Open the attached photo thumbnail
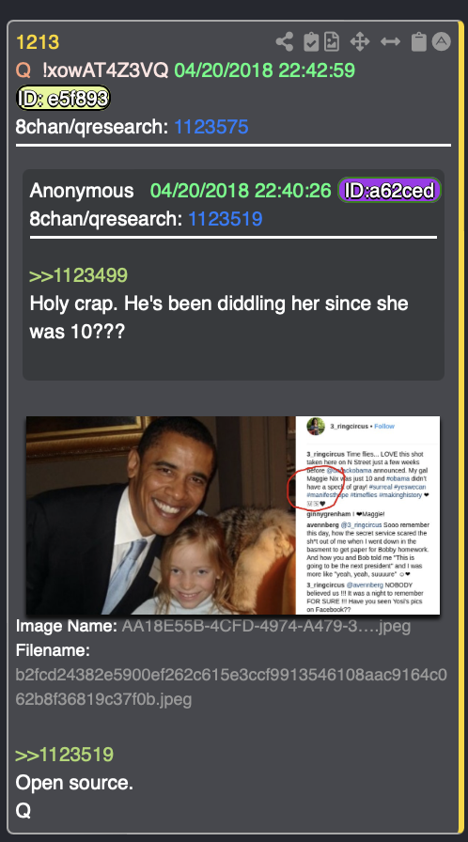Screen dimensions: 468x842 (233, 516)
